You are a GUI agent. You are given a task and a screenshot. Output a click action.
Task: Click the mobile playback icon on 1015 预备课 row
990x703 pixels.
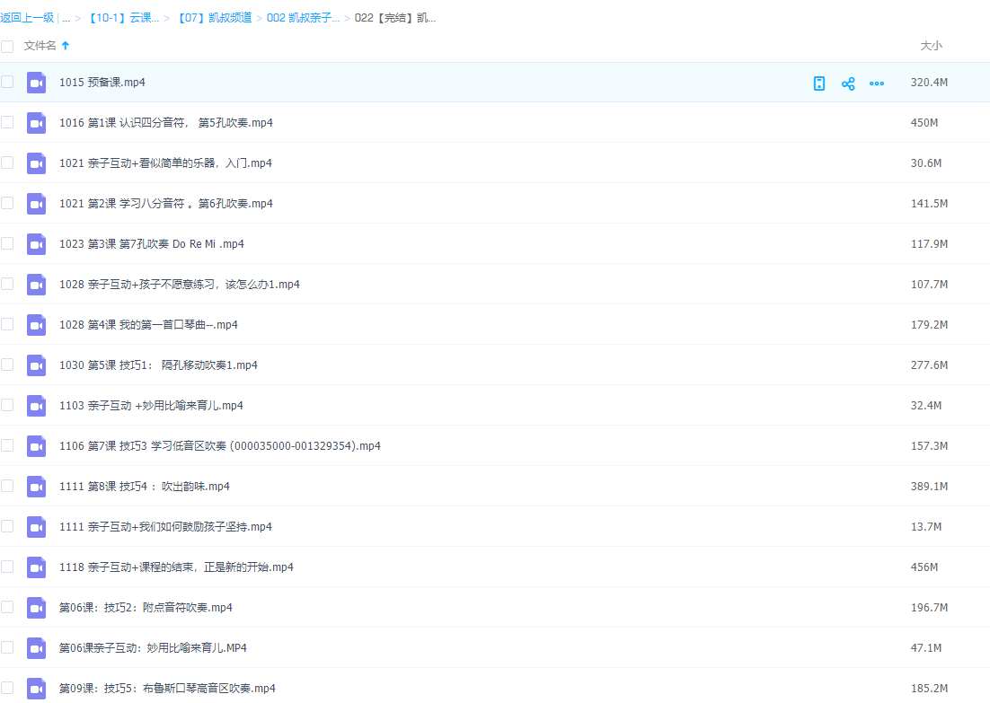click(x=818, y=83)
